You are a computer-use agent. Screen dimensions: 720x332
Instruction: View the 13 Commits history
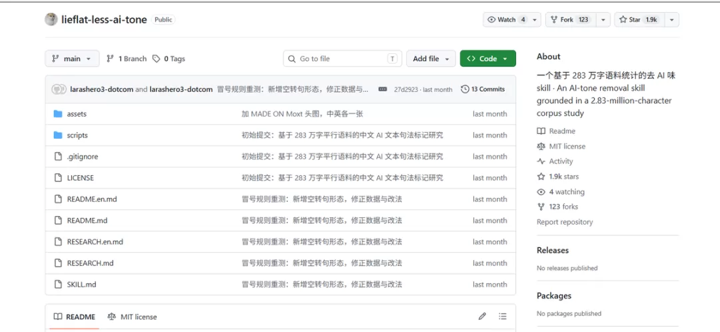tap(483, 89)
